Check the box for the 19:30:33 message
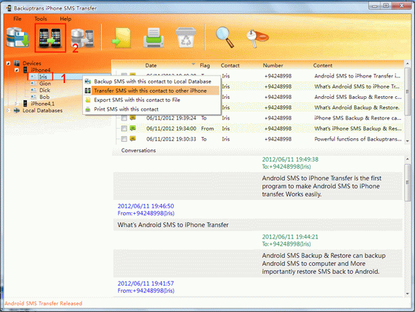 coord(124,139)
